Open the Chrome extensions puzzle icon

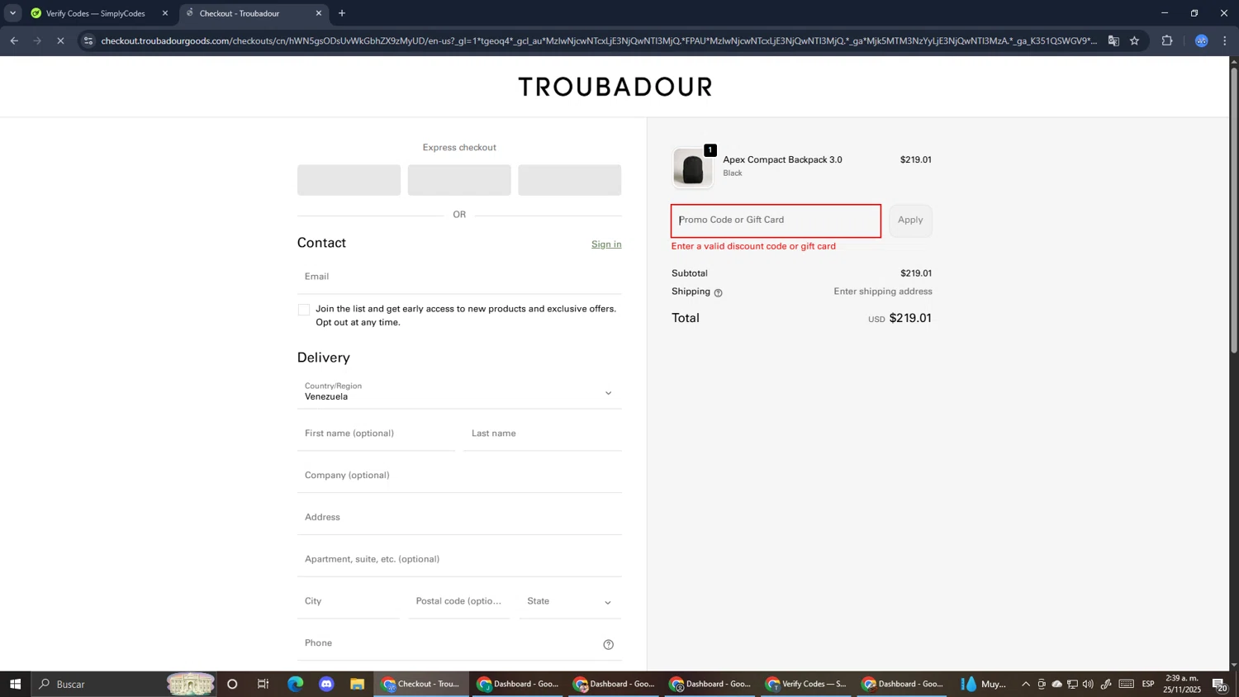[1167, 40]
